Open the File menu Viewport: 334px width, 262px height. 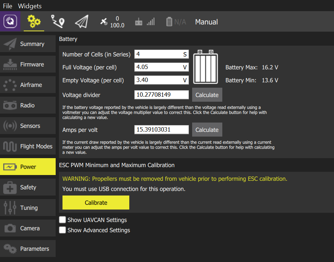[x=8, y=6]
